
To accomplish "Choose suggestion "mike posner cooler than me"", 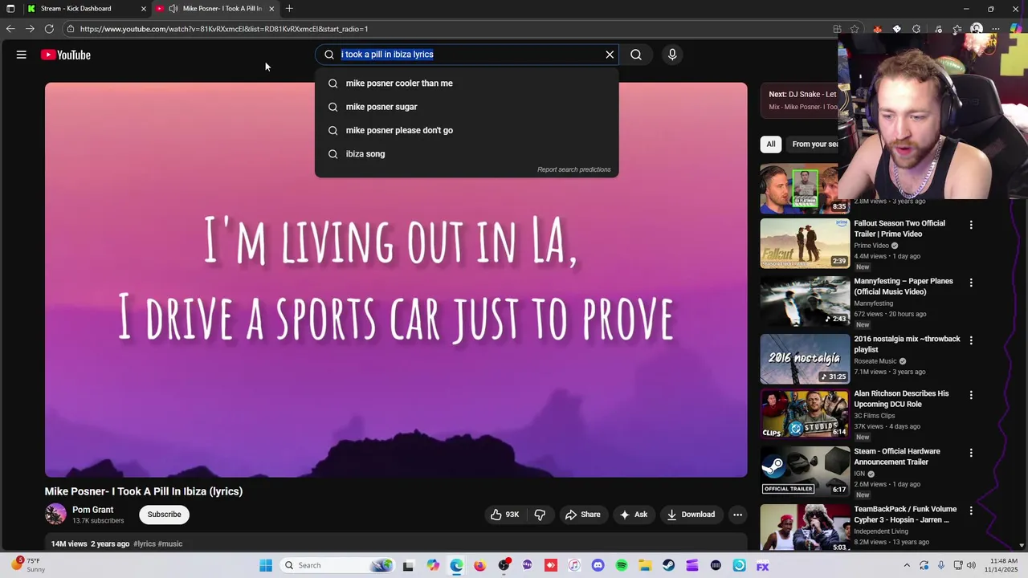I will [x=467, y=83].
